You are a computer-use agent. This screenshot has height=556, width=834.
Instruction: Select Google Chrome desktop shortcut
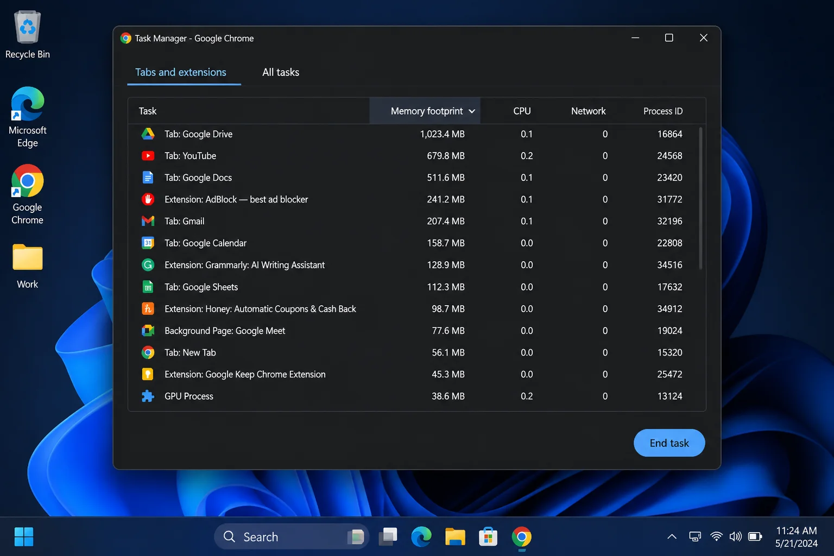click(28, 195)
